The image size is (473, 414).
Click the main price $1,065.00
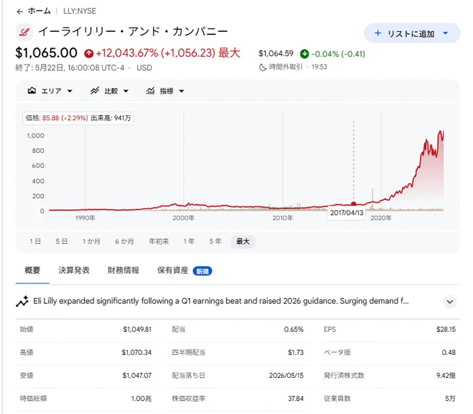(x=47, y=53)
